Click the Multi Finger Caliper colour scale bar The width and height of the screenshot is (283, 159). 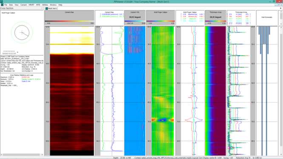pos(160,21)
